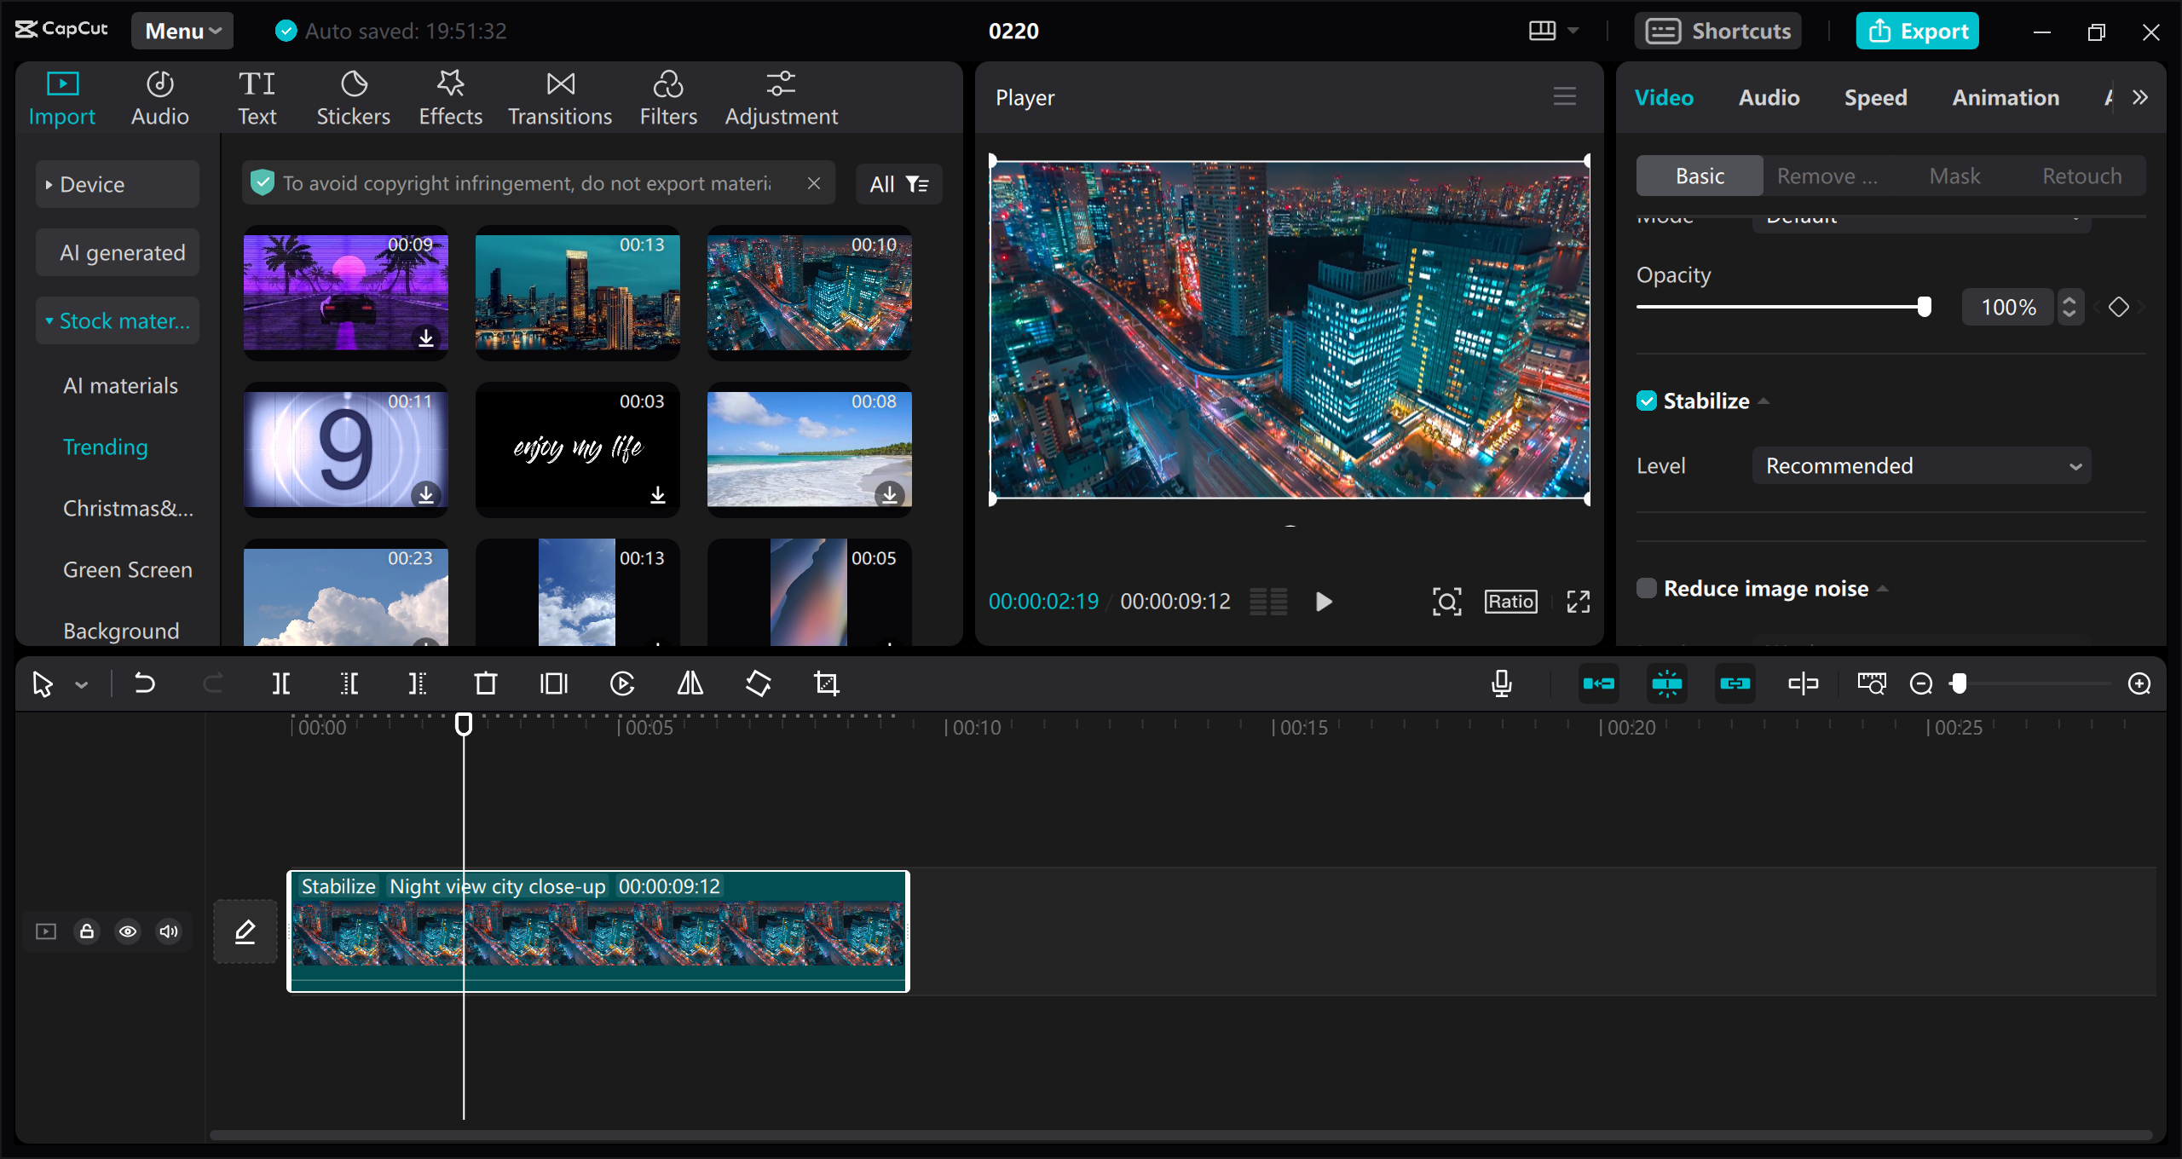Image resolution: width=2182 pixels, height=1159 pixels.
Task: Open the Menu dropdown
Action: tap(182, 30)
